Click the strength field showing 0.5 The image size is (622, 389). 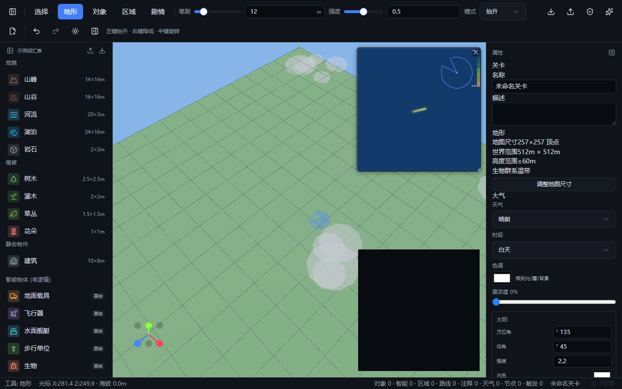click(423, 12)
